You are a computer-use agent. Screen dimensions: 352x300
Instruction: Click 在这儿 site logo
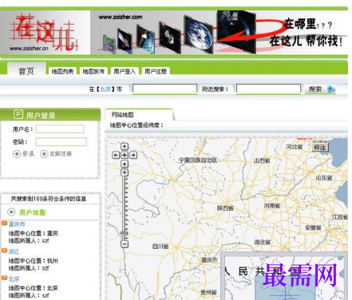(x=44, y=33)
